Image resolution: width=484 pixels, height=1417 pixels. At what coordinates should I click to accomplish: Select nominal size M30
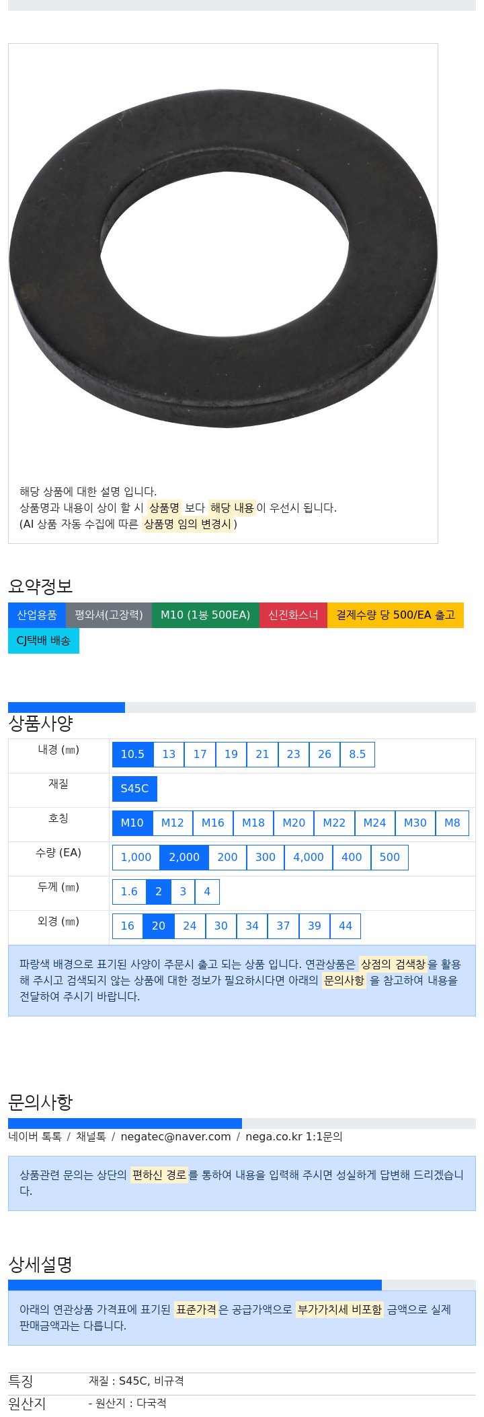click(x=415, y=823)
